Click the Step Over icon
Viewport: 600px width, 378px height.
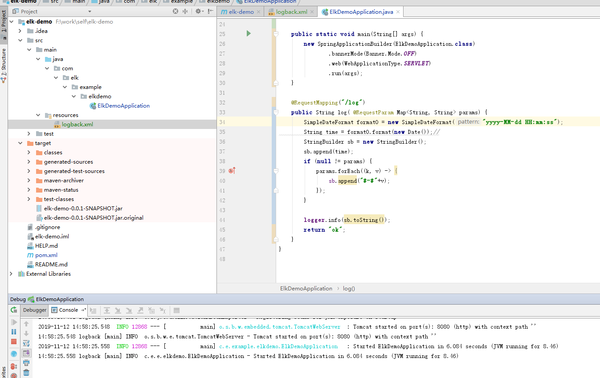pos(107,310)
